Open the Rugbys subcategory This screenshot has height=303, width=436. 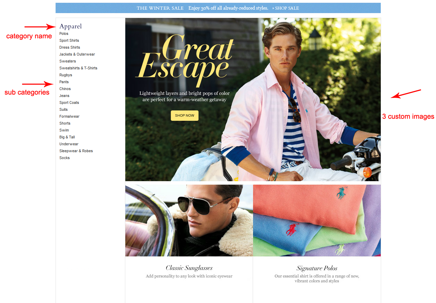point(66,75)
